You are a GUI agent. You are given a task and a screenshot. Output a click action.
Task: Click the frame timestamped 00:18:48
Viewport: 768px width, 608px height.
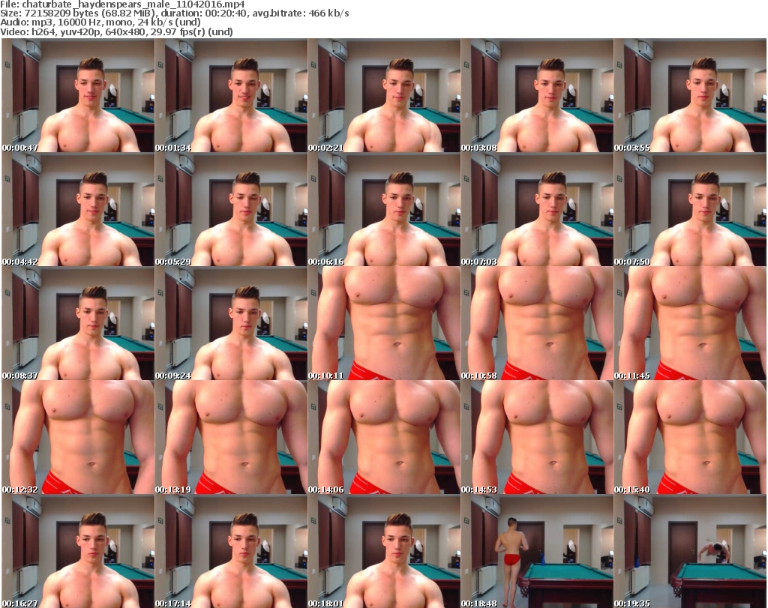pyautogui.click(x=537, y=551)
